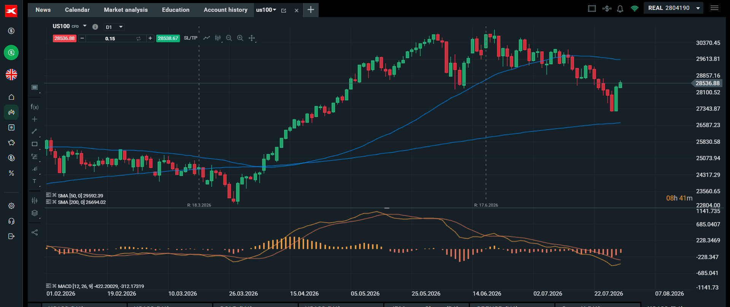Select the trend line drawing tool

[34, 131]
